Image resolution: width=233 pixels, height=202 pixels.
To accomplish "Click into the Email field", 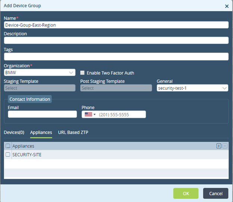I will [x=42, y=114].
